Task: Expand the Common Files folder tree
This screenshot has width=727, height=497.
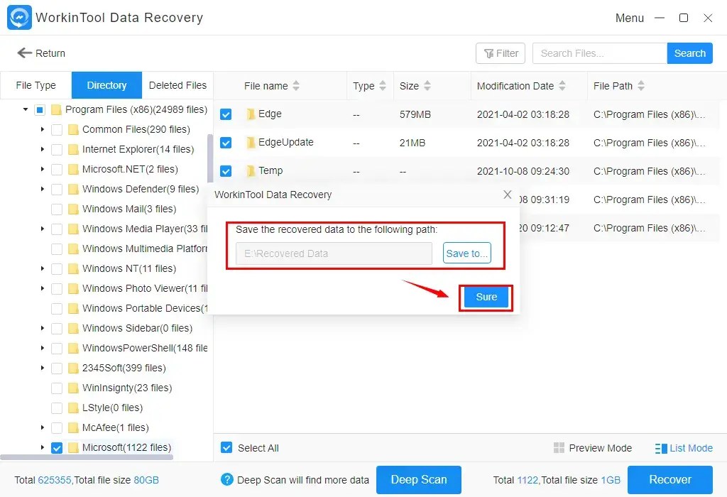Action: [x=42, y=129]
